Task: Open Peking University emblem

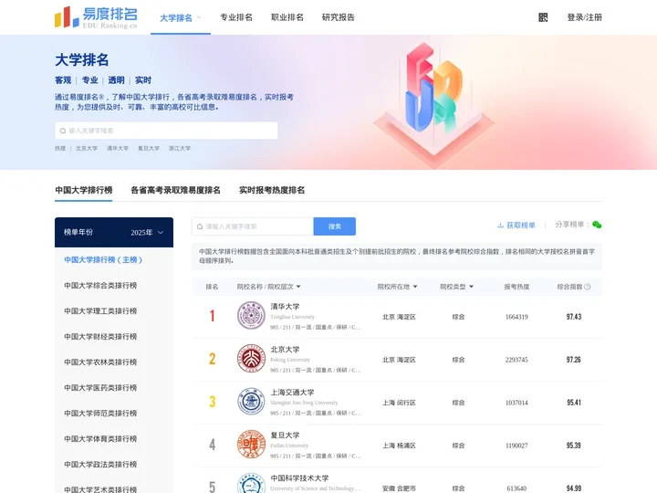Action: point(251,359)
